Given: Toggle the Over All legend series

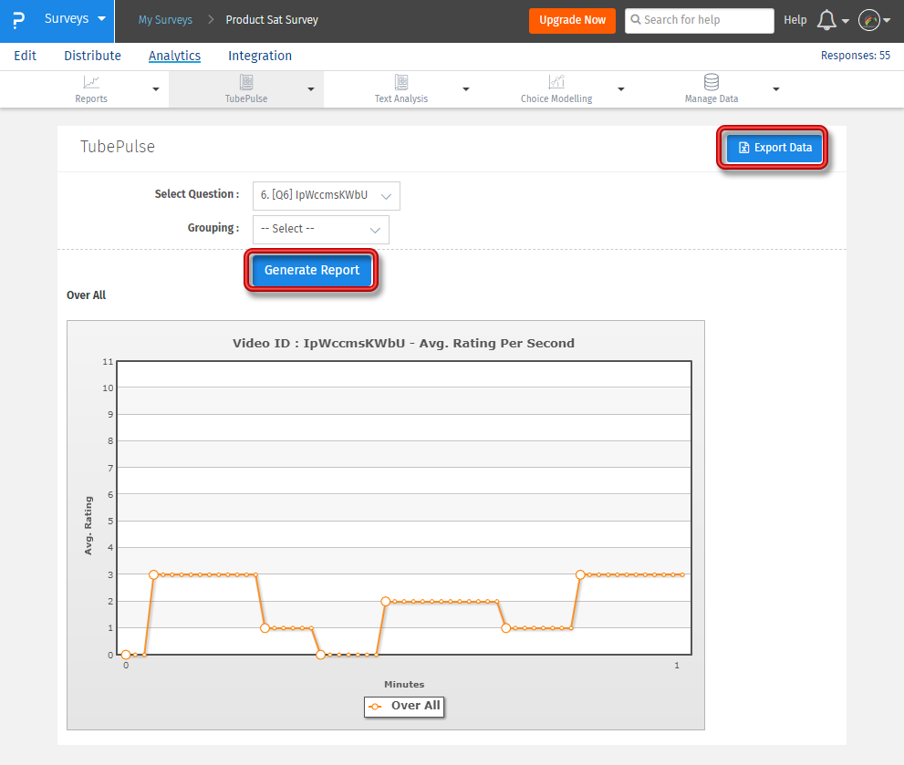Looking at the screenshot, I should click(404, 706).
